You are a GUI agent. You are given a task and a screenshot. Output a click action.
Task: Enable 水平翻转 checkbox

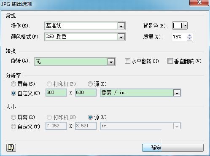127,61
